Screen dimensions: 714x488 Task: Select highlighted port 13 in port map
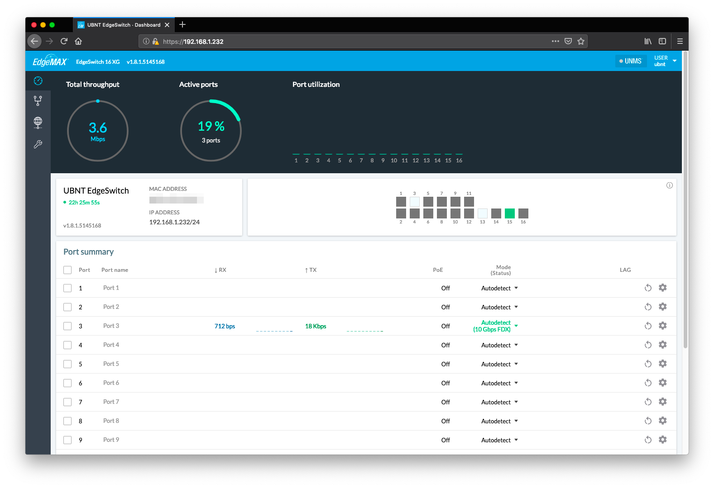tap(483, 213)
